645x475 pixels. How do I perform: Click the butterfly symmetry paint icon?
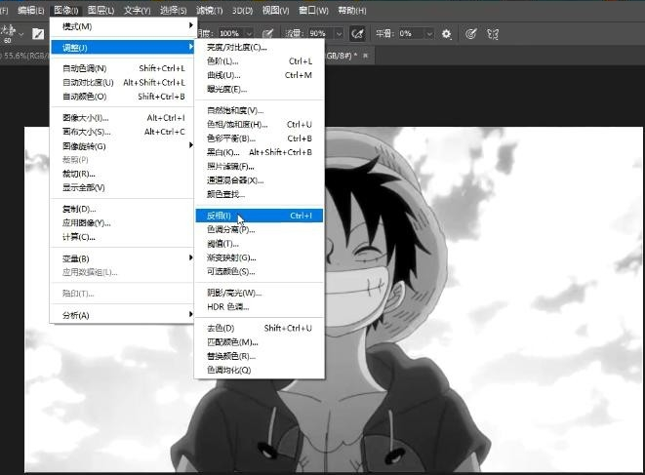(x=493, y=33)
